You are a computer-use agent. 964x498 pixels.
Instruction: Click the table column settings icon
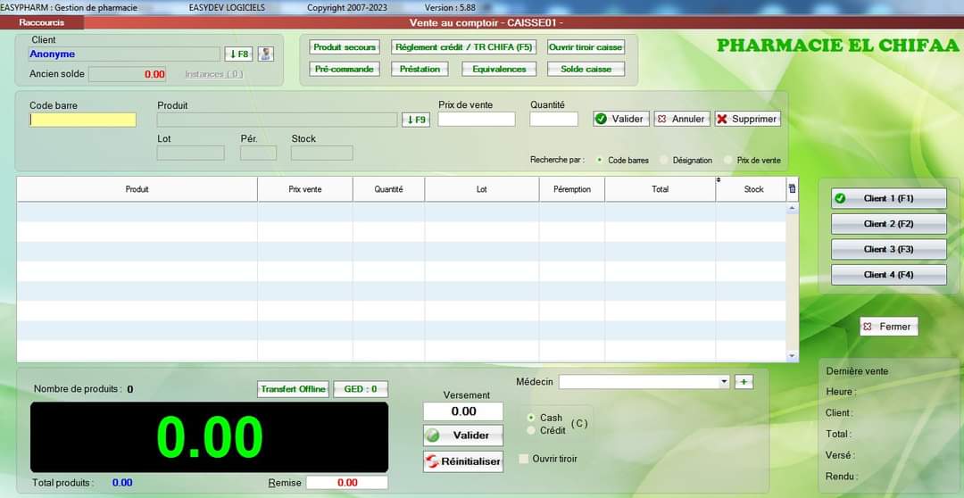click(x=792, y=188)
